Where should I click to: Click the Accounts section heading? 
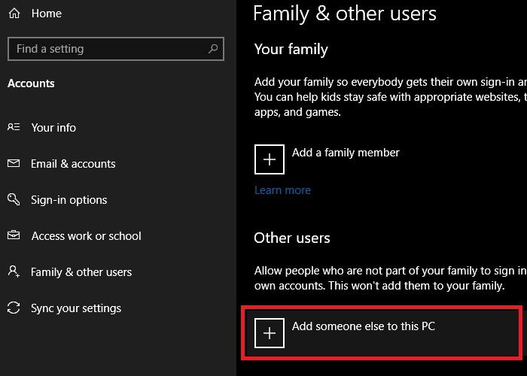point(31,83)
